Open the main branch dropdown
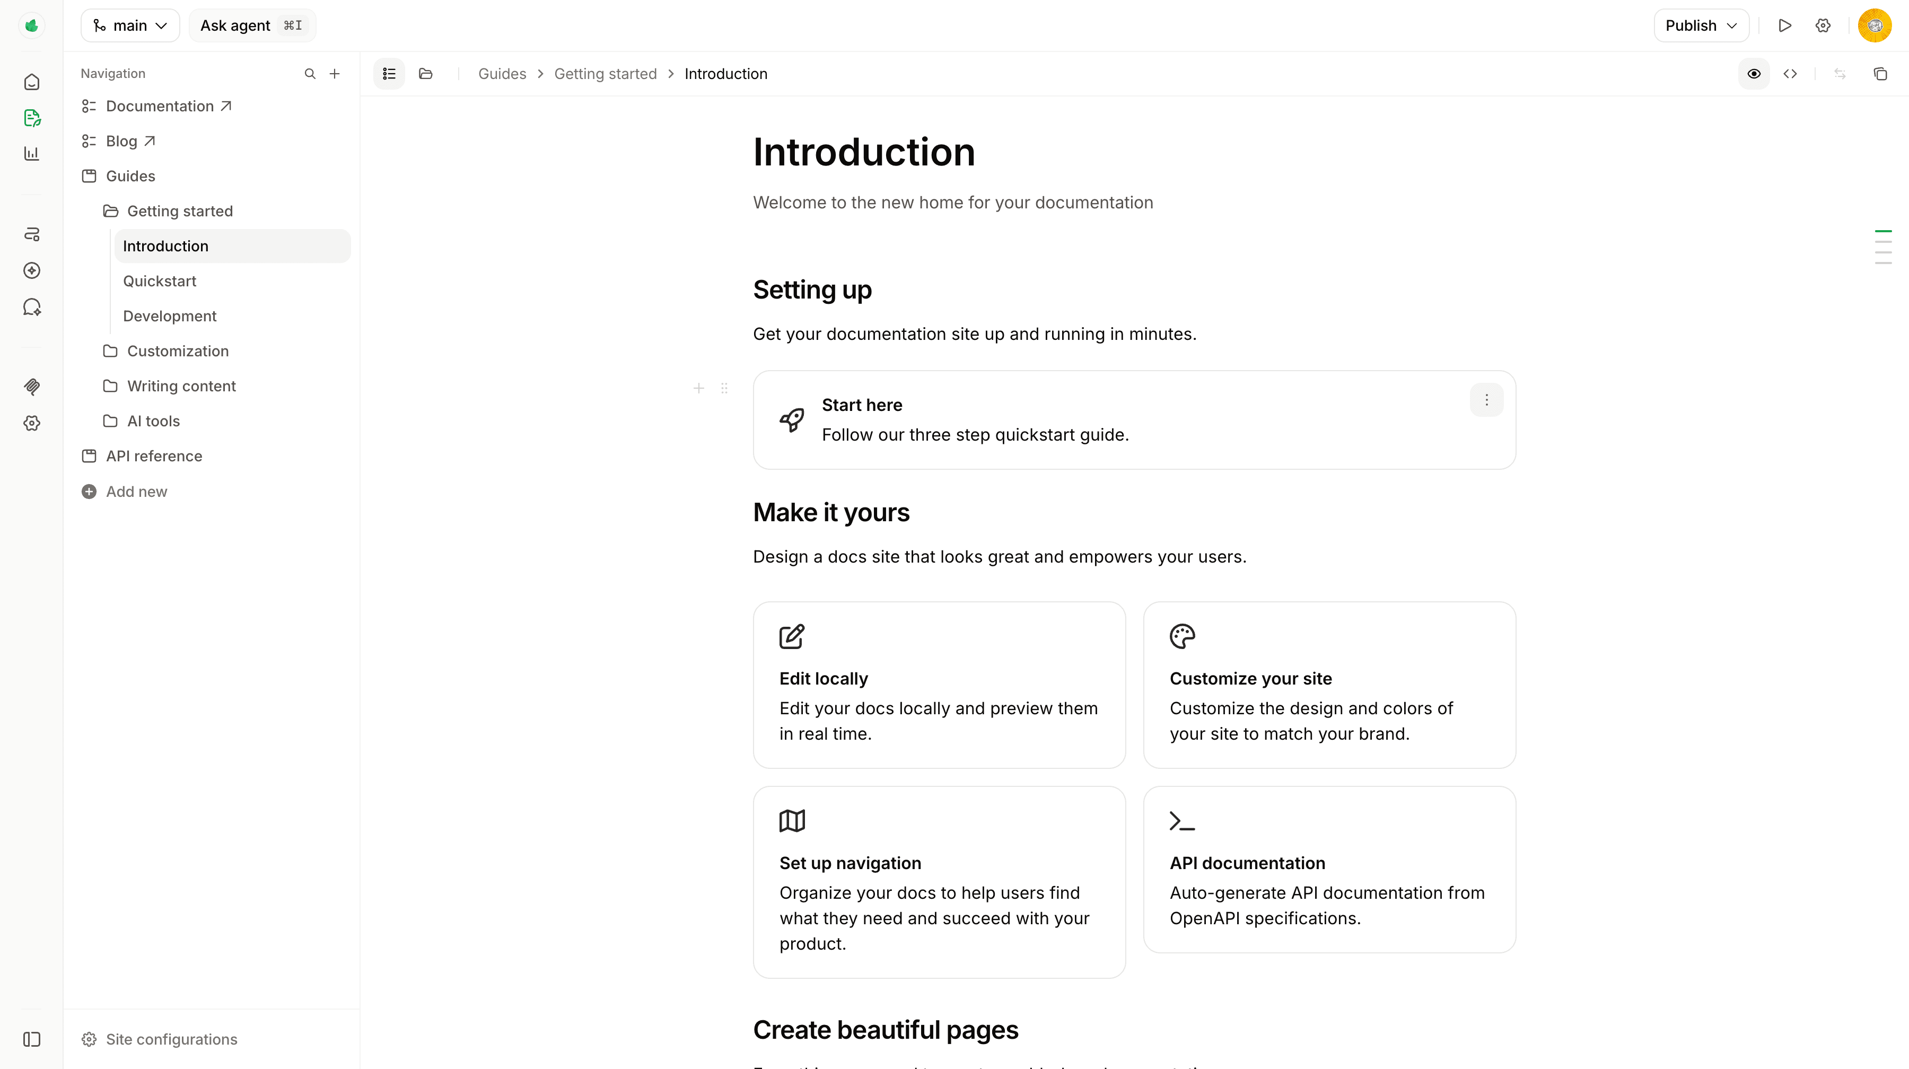Screen dimensions: 1909x1069 click(130, 25)
